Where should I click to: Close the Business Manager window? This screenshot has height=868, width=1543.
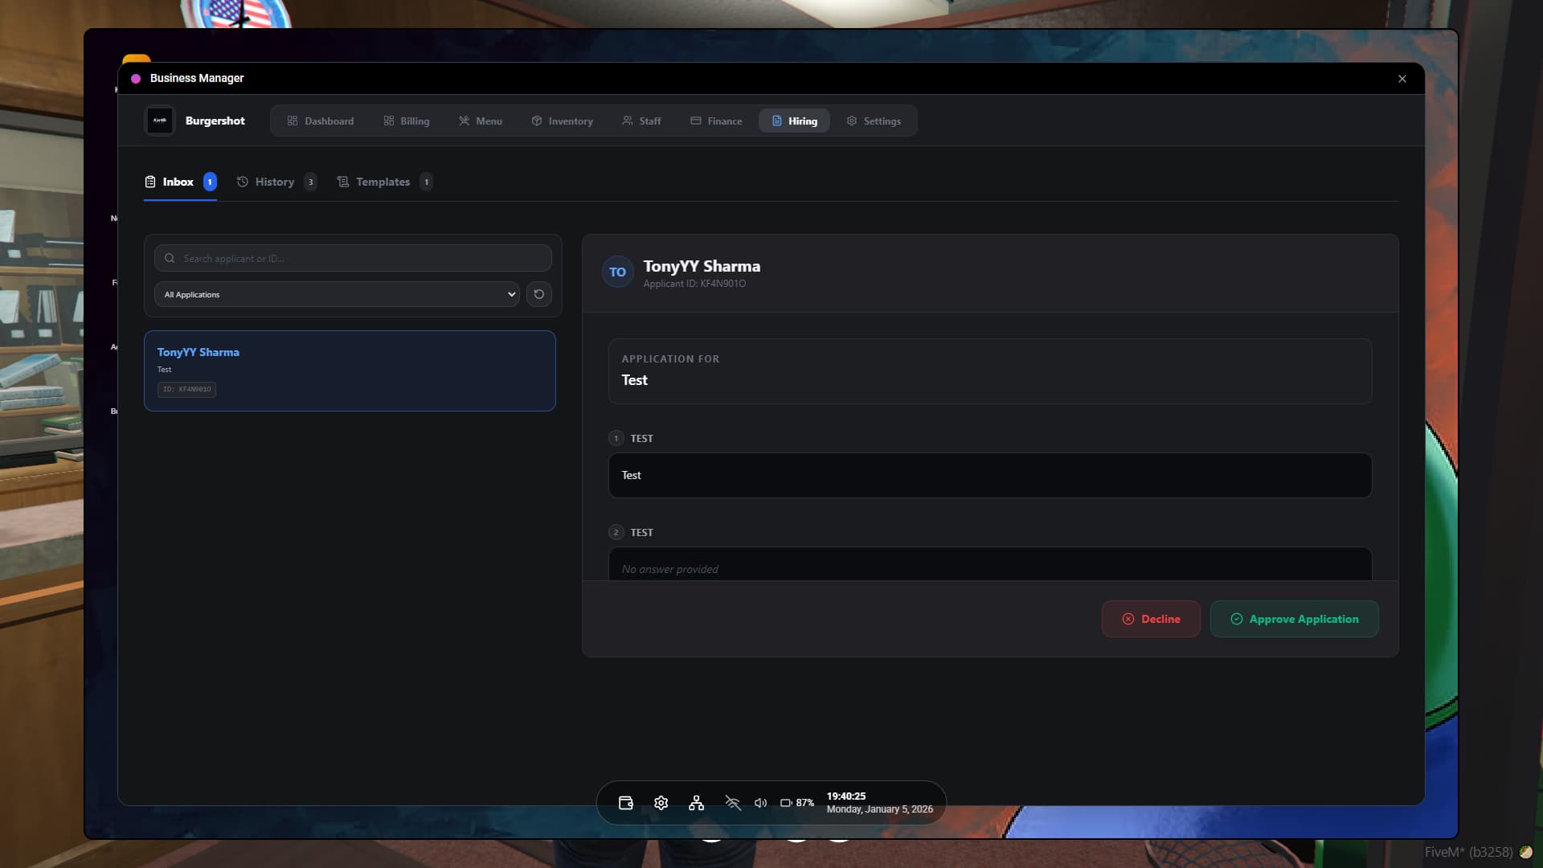coord(1402,79)
